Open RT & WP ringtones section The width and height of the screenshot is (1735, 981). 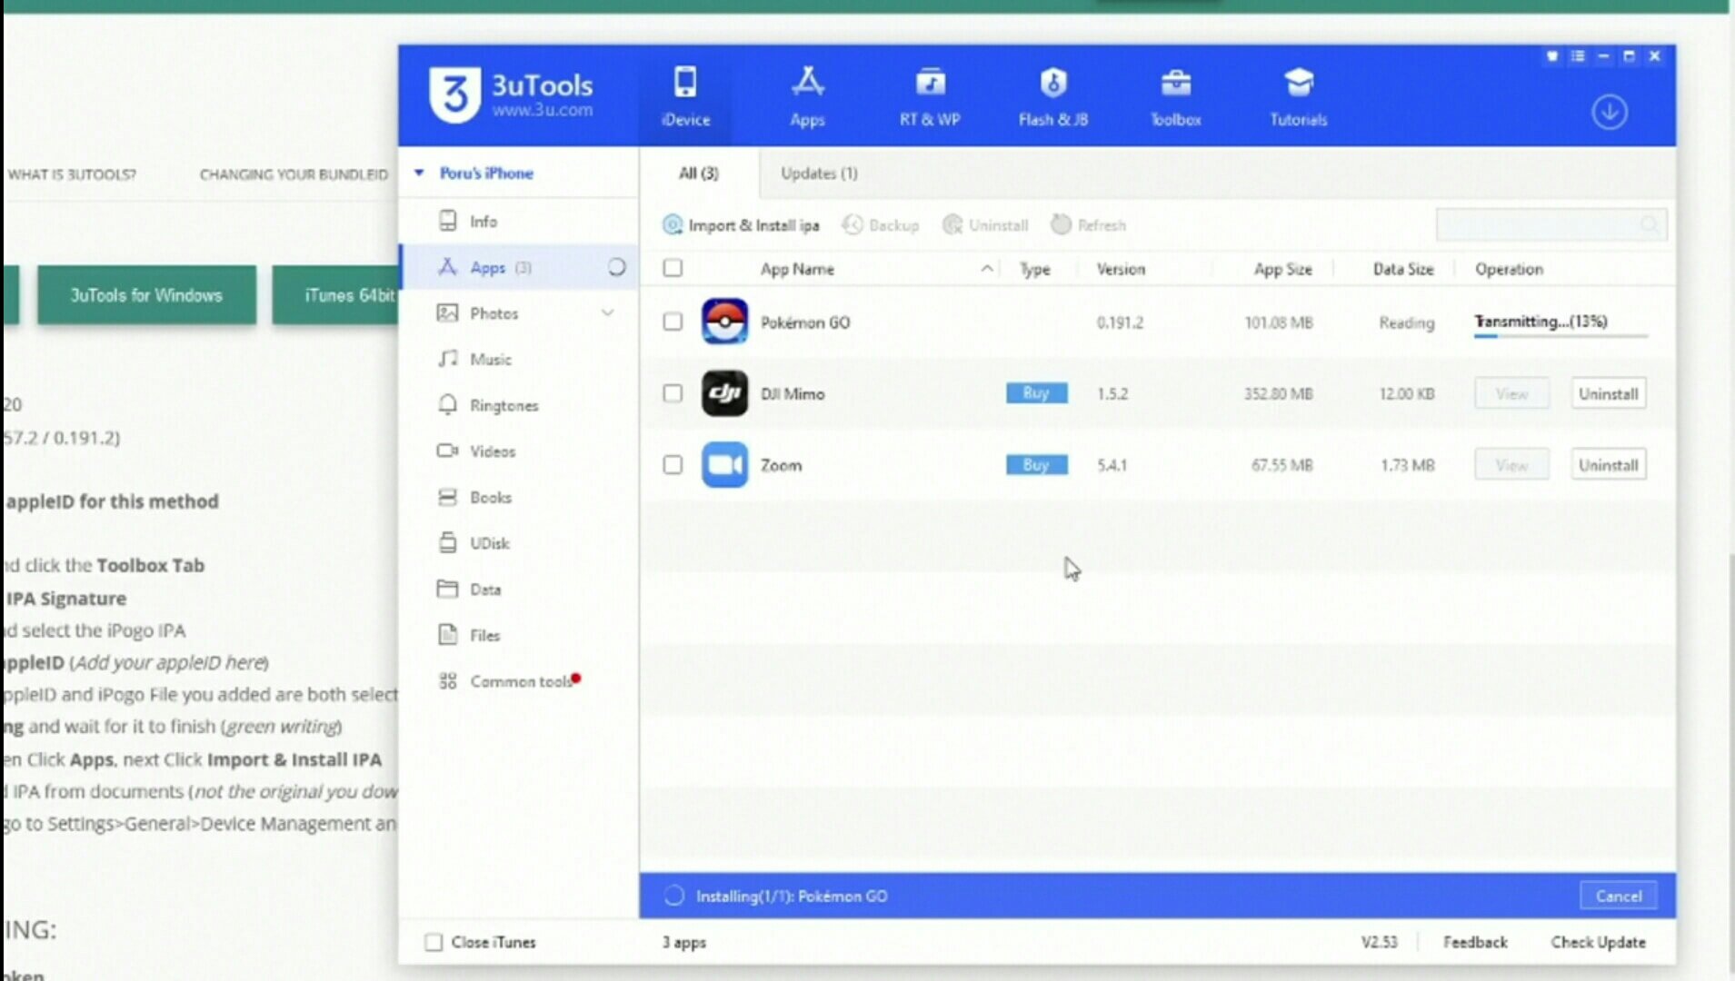click(x=930, y=96)
